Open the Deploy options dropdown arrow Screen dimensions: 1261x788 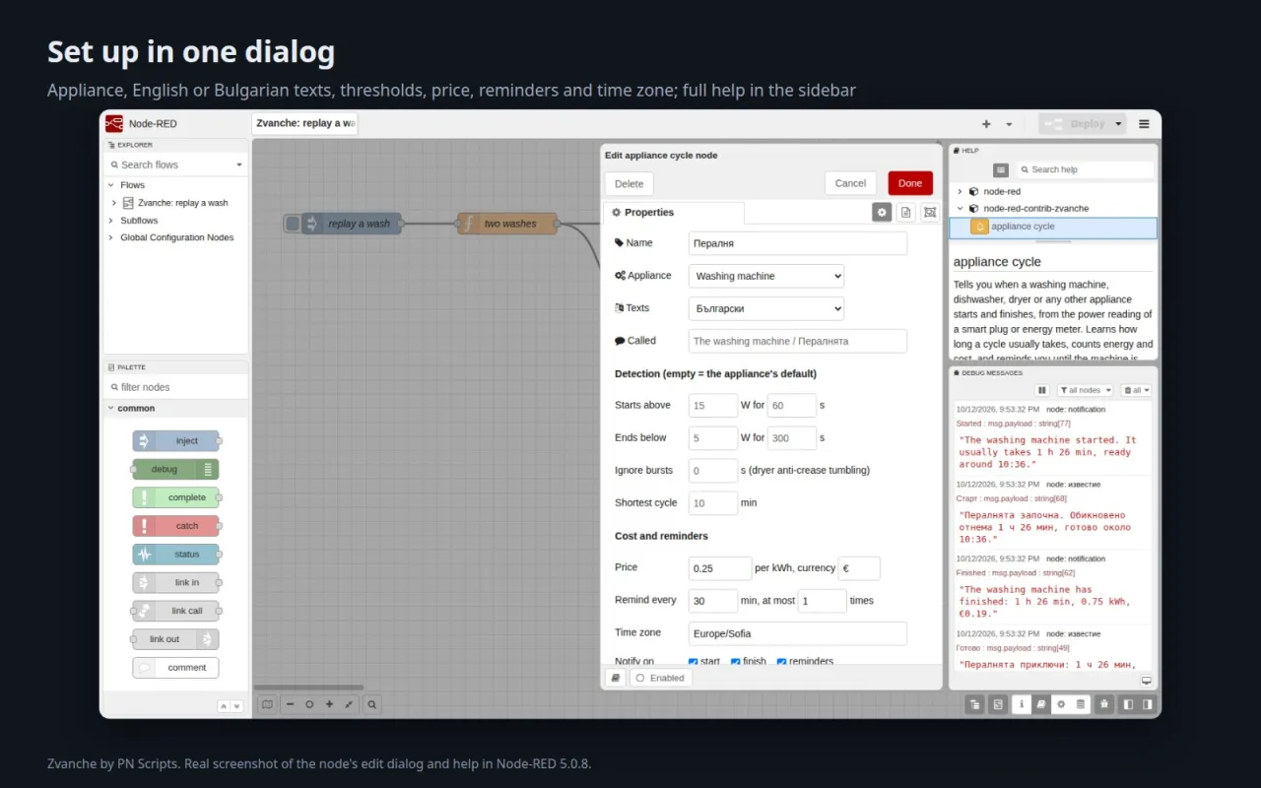[1118, 124]
